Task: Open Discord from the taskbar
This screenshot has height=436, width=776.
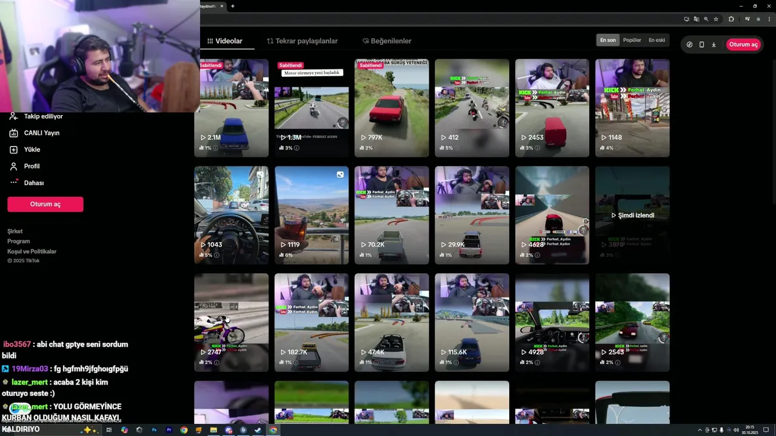Action: click(x=229, y=430)
